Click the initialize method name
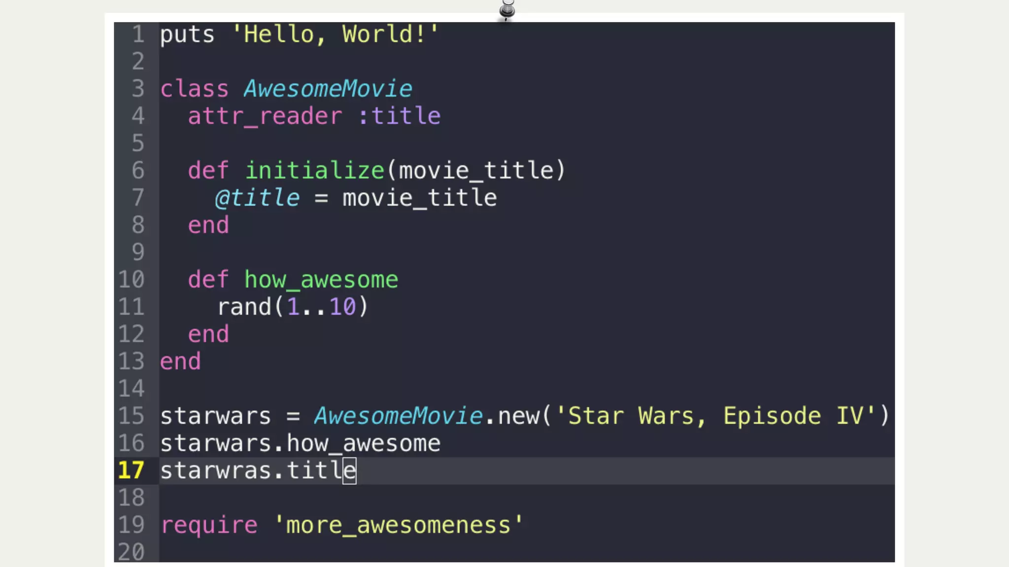The height and width of the screenshot is (567, 1009). click(314, 171)
